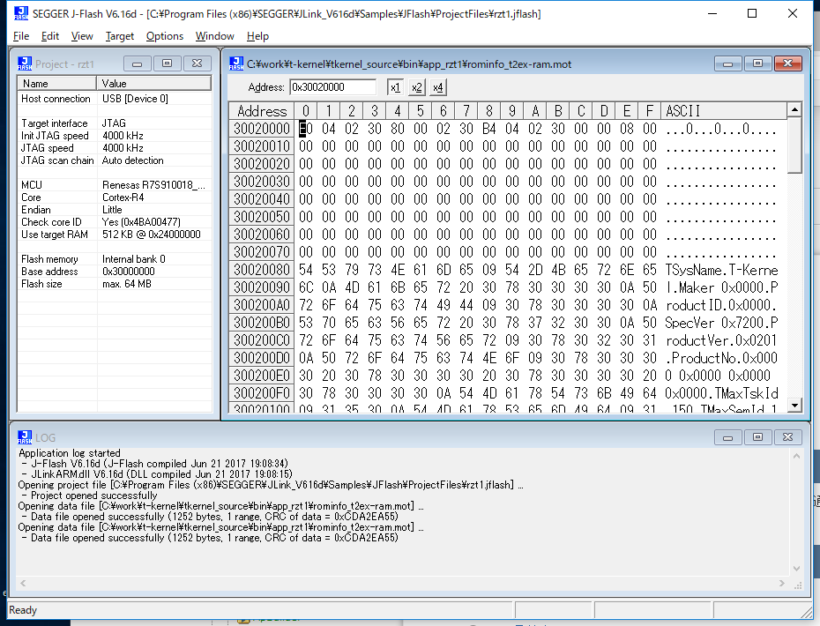820x626 pixels.
Task: Select the Core Cortex-R4 value
Action: (123, 197)
